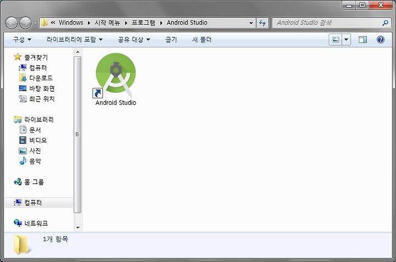Click the film icon beside 비디오

23,140
